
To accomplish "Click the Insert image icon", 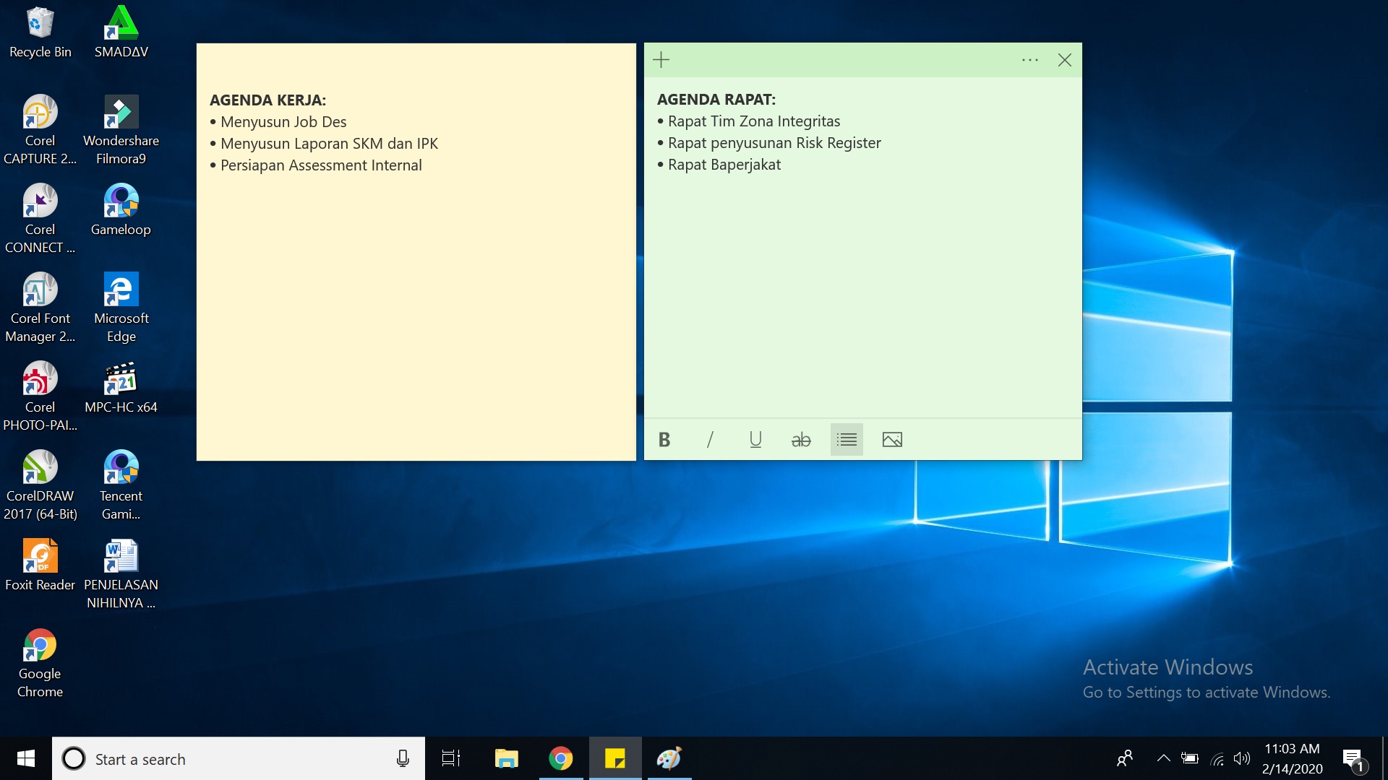I will tap(891, 439).
